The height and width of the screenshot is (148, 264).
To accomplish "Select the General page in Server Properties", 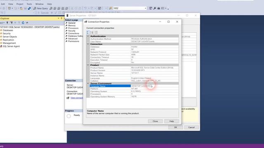I will [x=72, y=23].
